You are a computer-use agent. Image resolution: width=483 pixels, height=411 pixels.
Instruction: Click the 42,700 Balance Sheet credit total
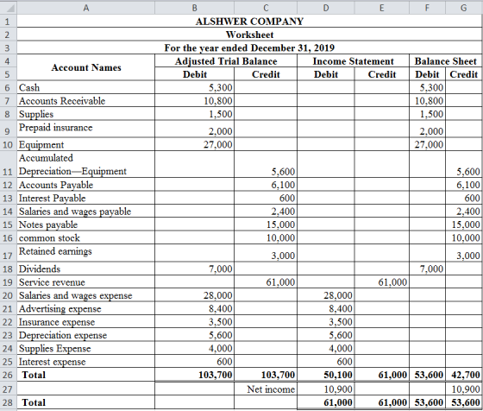point(463,375)
